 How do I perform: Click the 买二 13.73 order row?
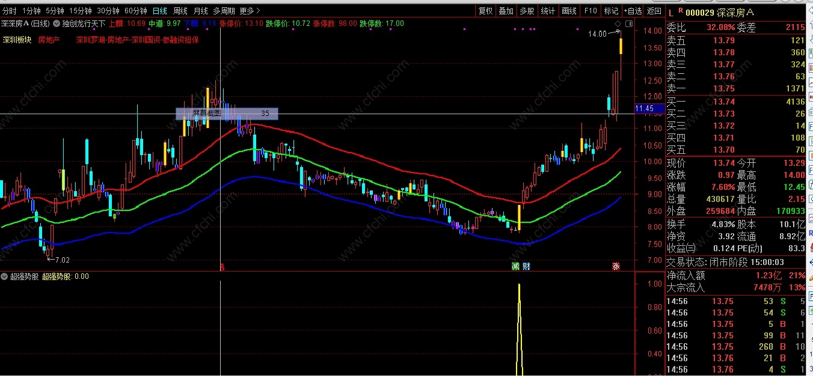tap(735, 114)
